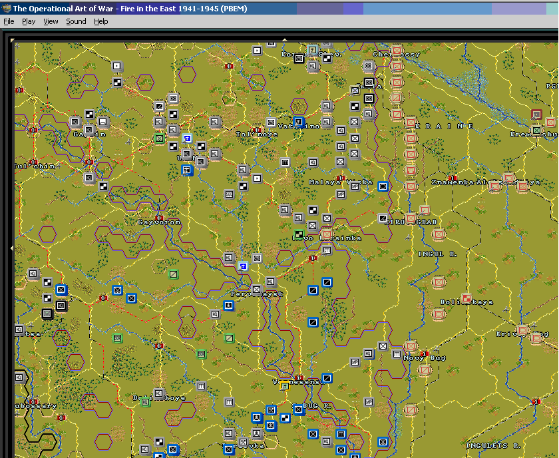Click the Tol'noye town label
This screenshot has height=458, width=559.
(257, 134)
